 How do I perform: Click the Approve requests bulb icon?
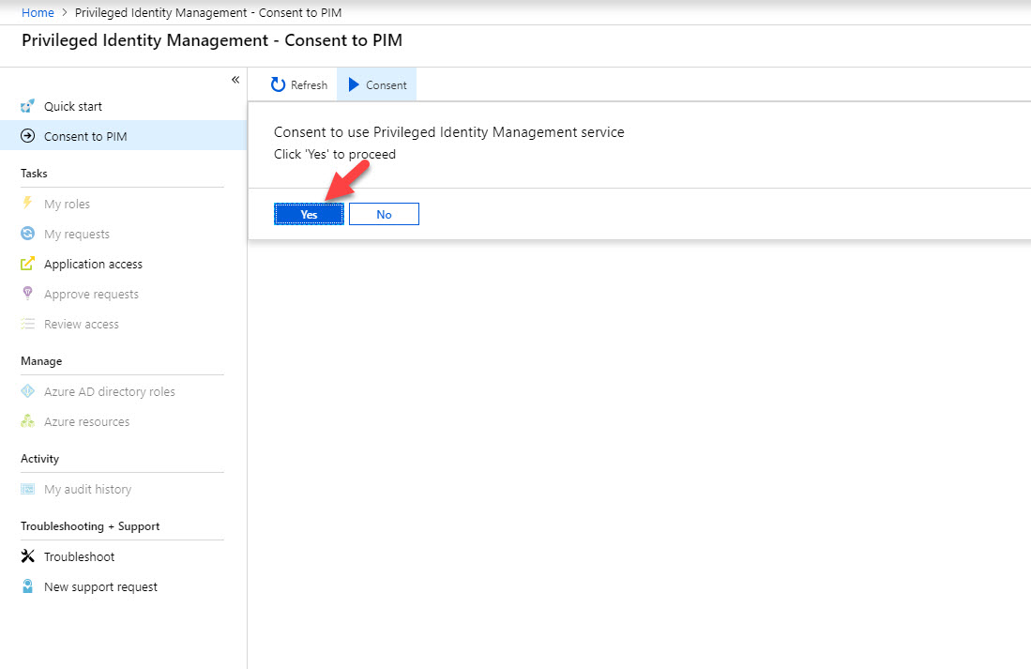27,294
